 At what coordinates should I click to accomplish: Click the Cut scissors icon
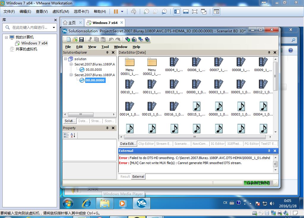(90, 39)
